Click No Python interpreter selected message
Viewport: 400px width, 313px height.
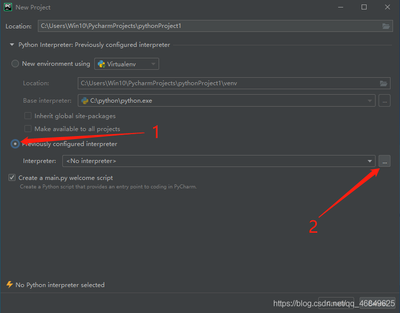(60, 285)
